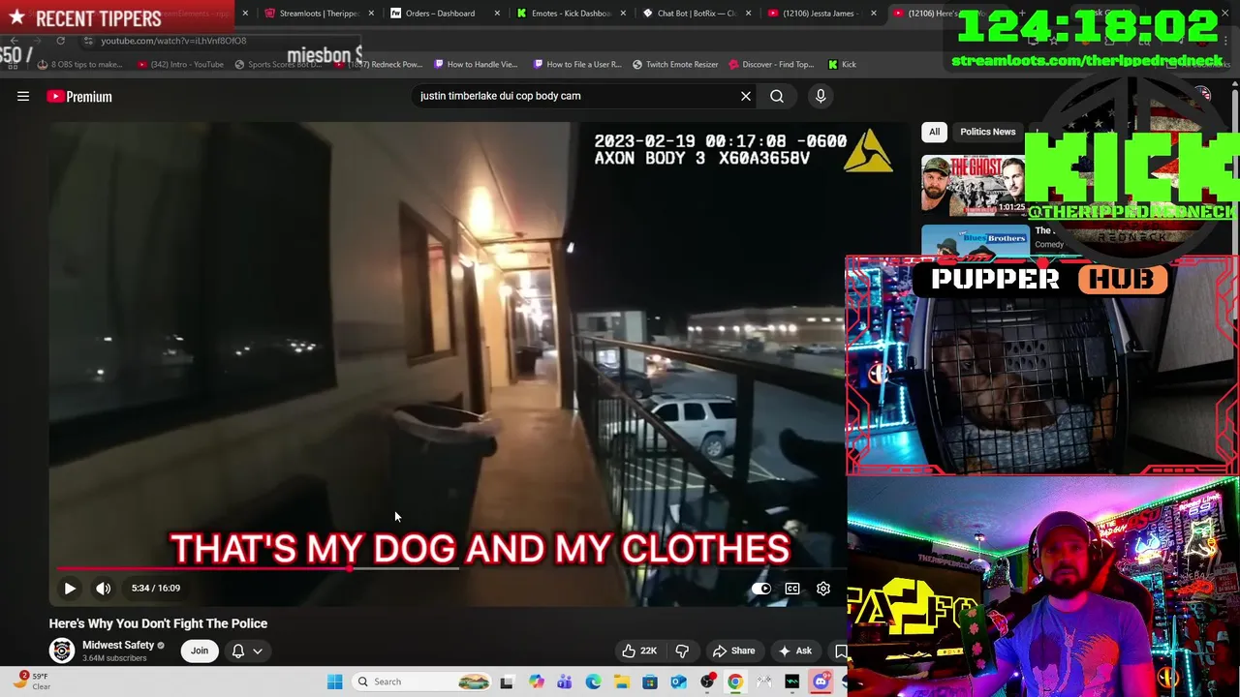Ask about this video

pyautogui.click(x=794, y=651)
